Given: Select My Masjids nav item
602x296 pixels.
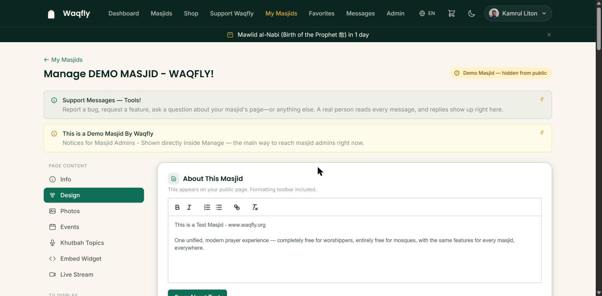Looking at the screenshot, I should (281, 13).
